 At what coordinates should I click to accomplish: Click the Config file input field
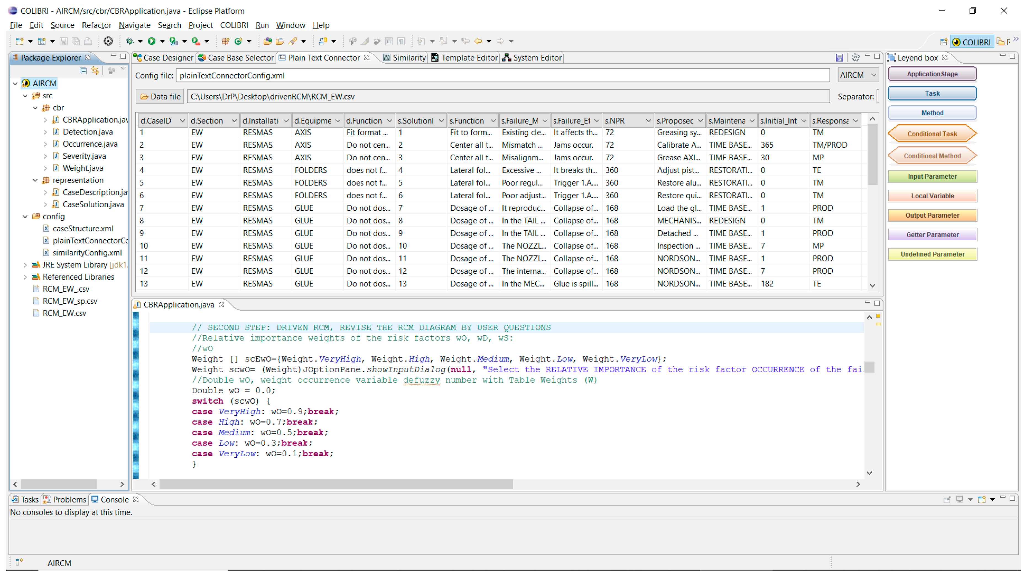click(x=503, y=75)
